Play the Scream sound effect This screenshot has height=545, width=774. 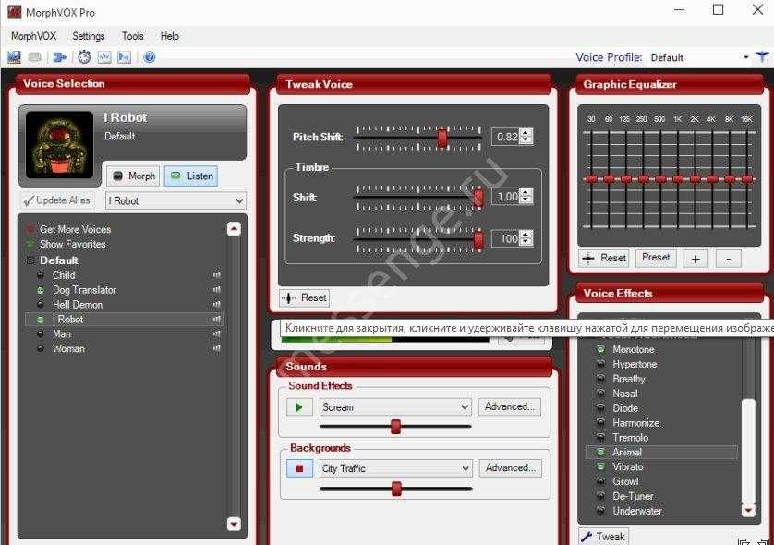pos(299,406)
